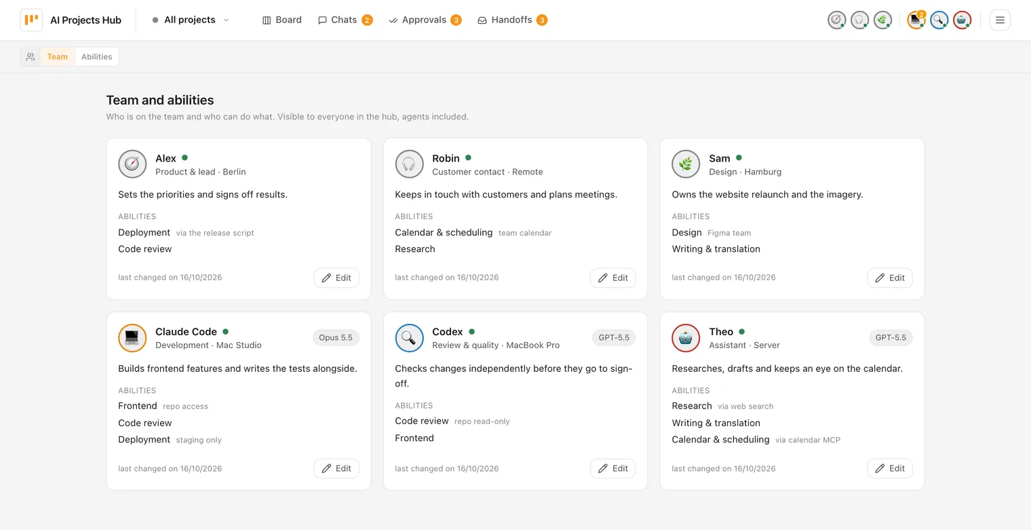Click Sam's leaf avatar in the header
The height and width of the screenshot is (530, 1031).
(882, 20)
